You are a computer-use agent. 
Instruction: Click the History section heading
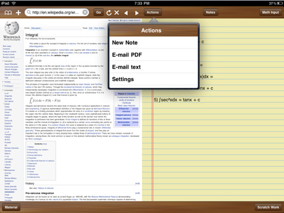[x=30, y=183]
